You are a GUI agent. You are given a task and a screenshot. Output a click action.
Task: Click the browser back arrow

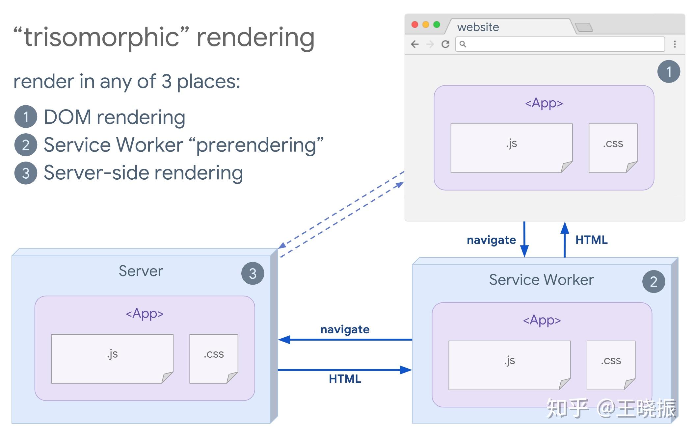point(415,44)
